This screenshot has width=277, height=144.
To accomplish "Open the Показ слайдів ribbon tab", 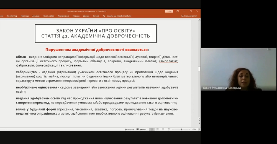I will [49, 16].
